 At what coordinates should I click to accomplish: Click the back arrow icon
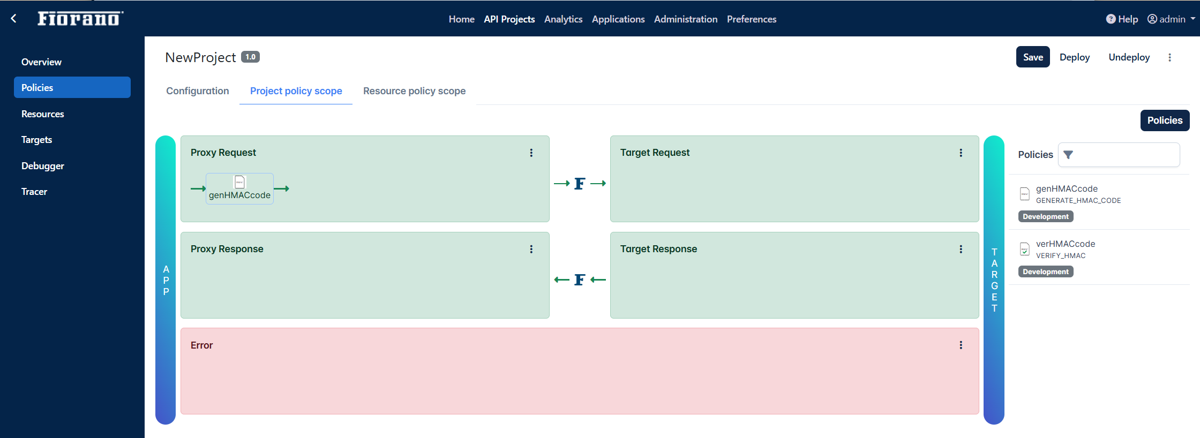click(x=13, y=19)
